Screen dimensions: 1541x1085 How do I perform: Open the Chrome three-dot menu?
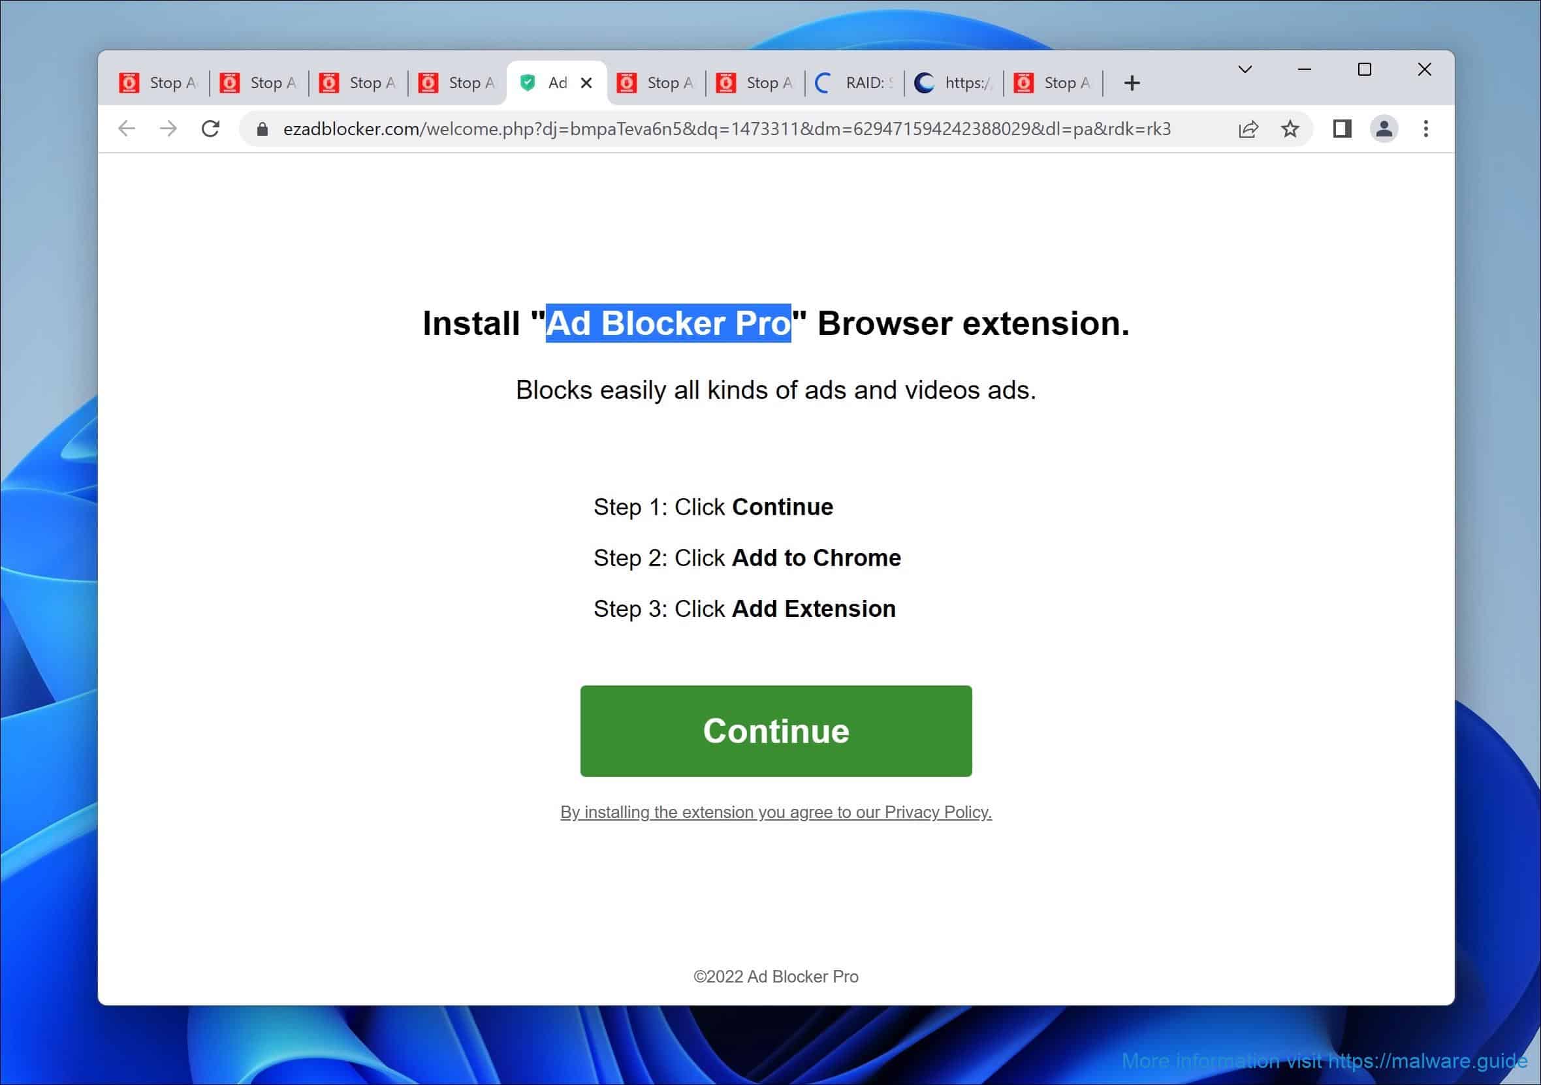[x=1425, y=129]
